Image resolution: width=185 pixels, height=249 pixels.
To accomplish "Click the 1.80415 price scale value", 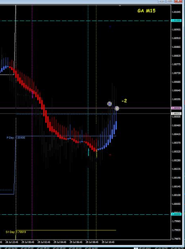I will [176, 134].
